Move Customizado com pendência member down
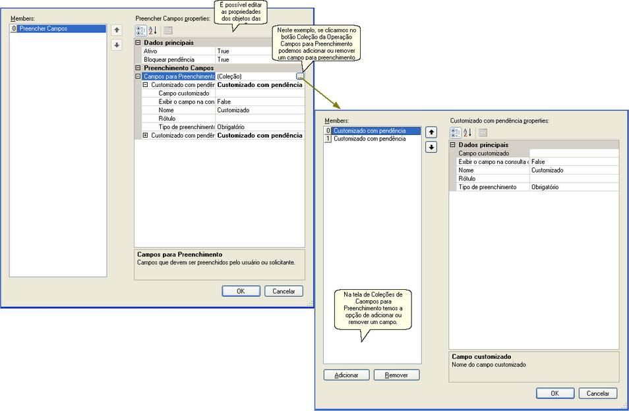Image resolution: width=629 pixels, height=411 pixels. click(431, 148)
